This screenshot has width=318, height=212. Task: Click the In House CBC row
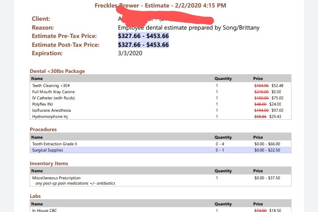(x=160, y=210)
